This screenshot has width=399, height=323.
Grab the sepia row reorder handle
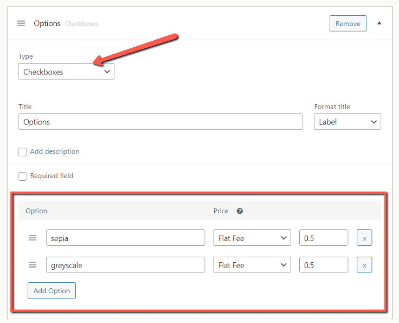click(x=33, y=238)
